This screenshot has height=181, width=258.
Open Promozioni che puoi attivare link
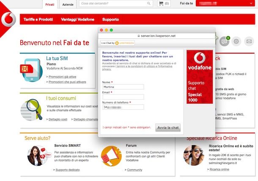[x=67, y=82]
